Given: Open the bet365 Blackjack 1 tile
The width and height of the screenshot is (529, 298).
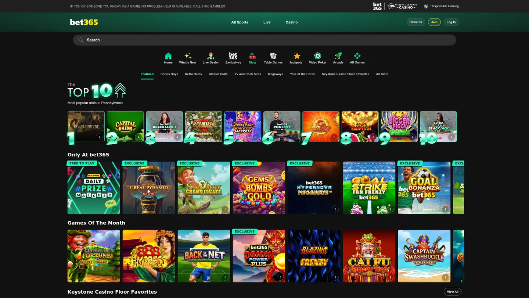Looking at the screenshot, I should 164,127.
